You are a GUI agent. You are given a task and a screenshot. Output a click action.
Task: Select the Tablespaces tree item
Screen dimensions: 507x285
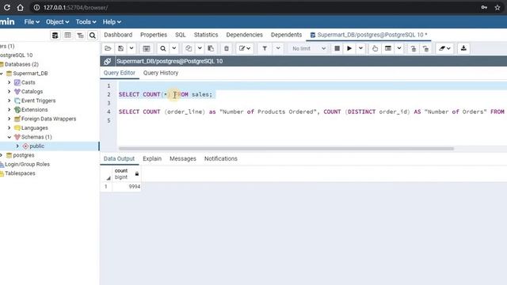20,173
